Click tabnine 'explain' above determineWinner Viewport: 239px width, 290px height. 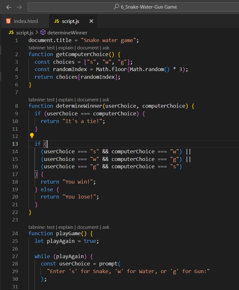[x=66, y=100]
